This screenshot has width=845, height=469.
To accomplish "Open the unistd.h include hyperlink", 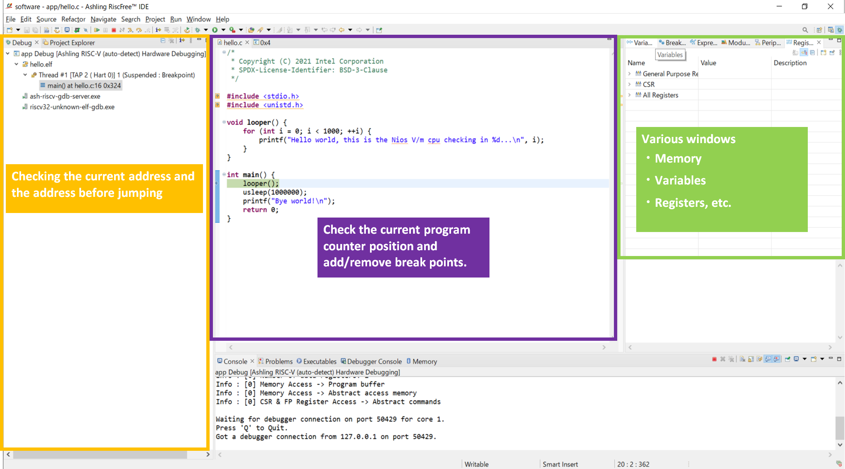I will [284, 105].
